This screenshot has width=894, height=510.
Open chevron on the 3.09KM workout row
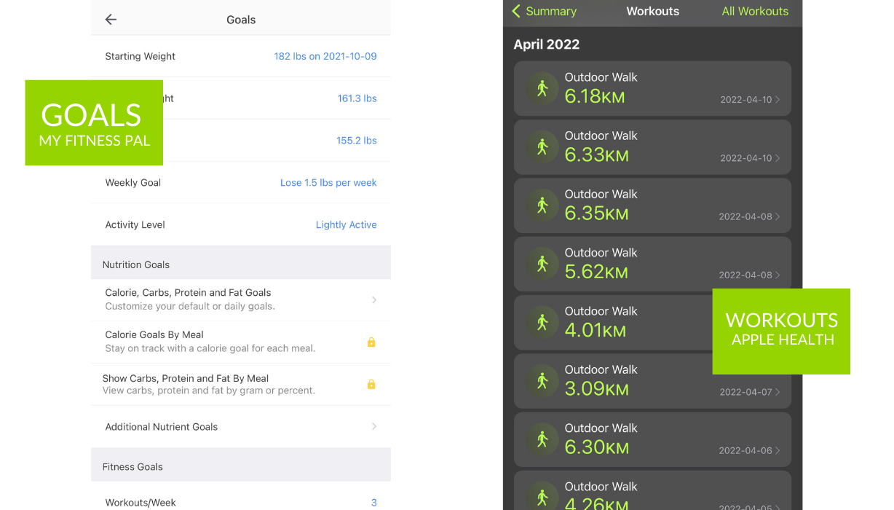point(778,392)
